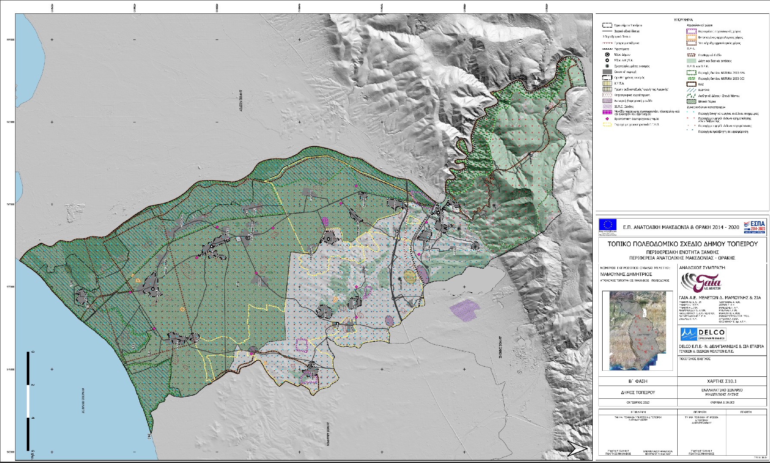Click text ΠΕΡΙΦΕΡΕΙΑ ΑΝΑΤΟΛΙΚΗΣ ΜΑΚΕΔΟΝΙΑΣ - ΘΡΑΚΗΣ
The height and width of the screenshot is (463, 770).
682,257
